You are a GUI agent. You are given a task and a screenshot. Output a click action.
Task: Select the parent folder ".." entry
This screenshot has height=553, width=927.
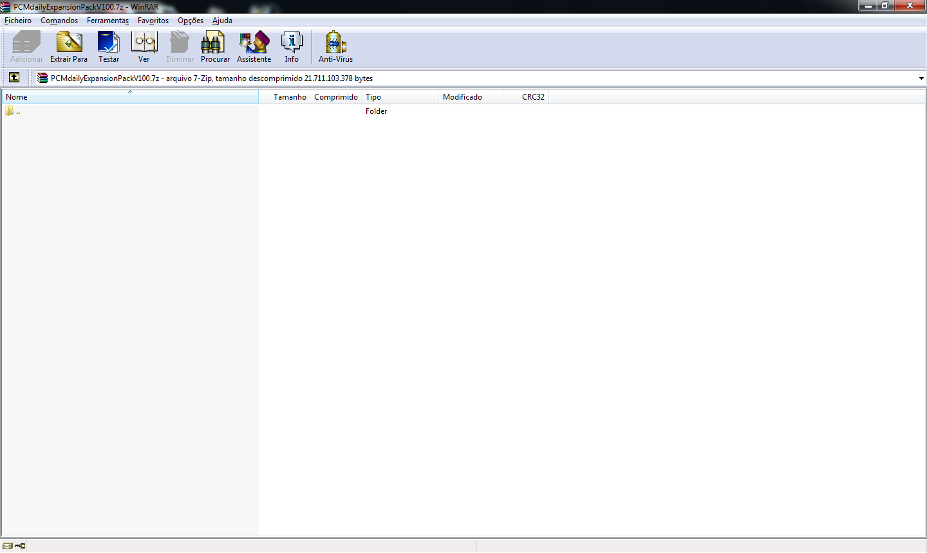pos(17,111)
